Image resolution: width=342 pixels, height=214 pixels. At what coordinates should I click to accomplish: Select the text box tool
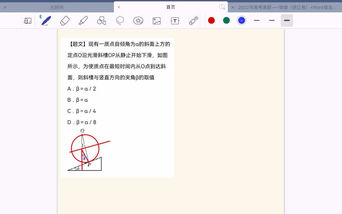pos(175,21)
